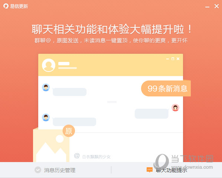The width and height of the screenshot is (222, 178).
Task: Open the 消息历史管理 tab
Action: 55,170
